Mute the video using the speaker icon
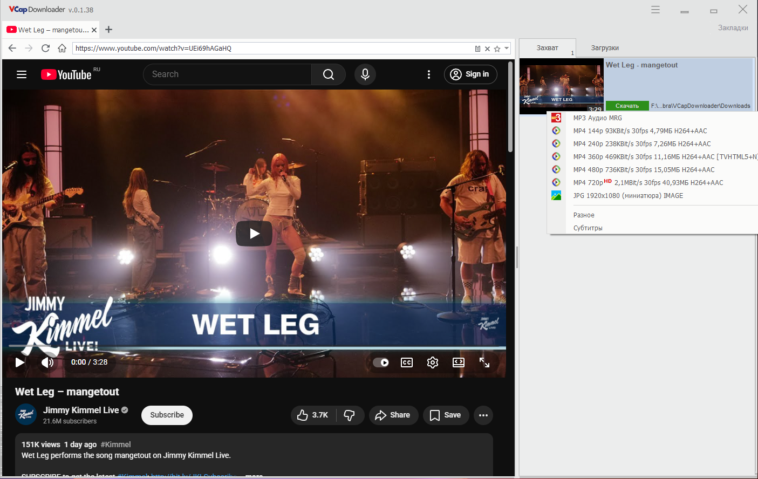758x479 pixels. pyautogui.click(x=47, y=362)
